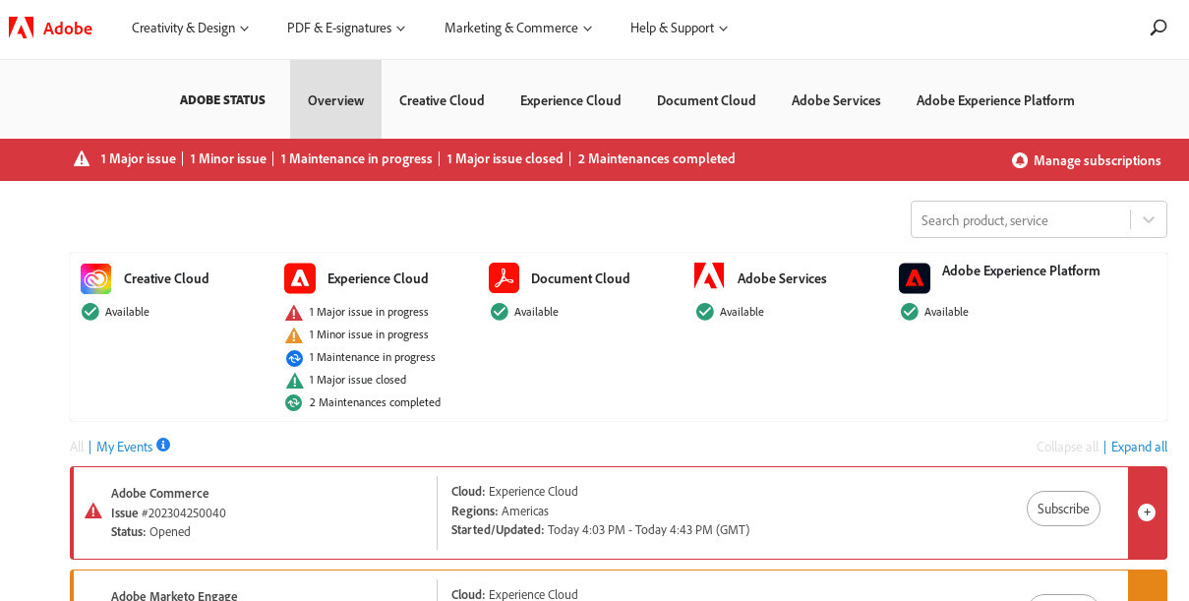This screenshot has width=1189, height=601.
Task: Click the Adobe Experience Platform card title
Action: 1021,270
